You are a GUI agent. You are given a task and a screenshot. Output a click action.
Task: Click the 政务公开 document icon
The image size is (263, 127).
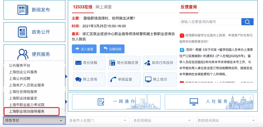[22, 32]
